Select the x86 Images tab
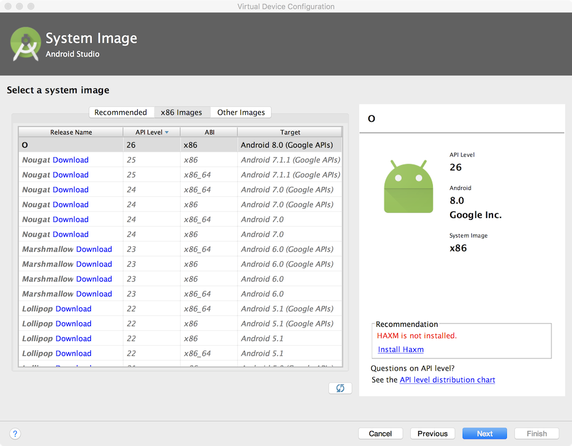The height and width of the screenshot is (446, 572). click(181, 112)
